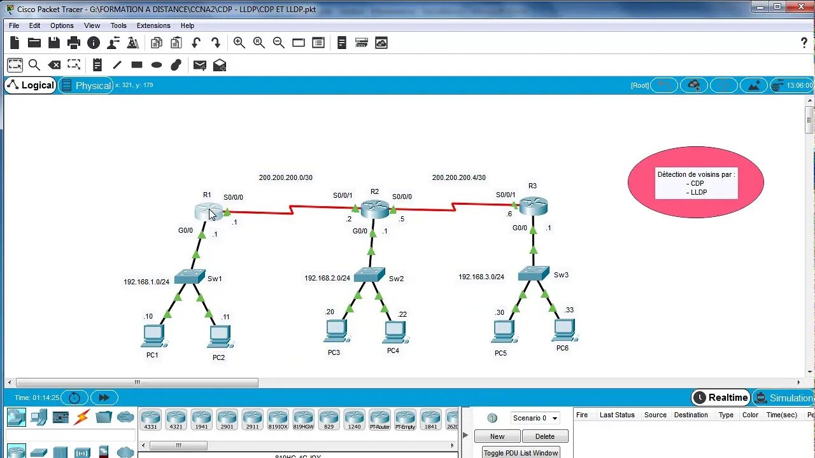The width and height of the screenshot is (815, 458).
Task: Choose the End Devices category icon
Action: (39, 417)
